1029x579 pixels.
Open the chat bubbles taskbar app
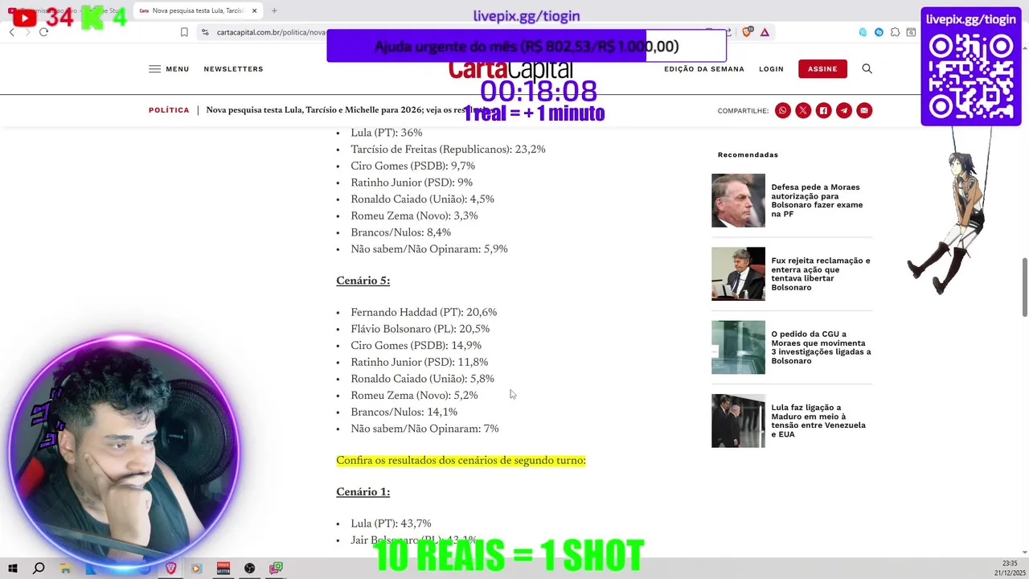276,569
